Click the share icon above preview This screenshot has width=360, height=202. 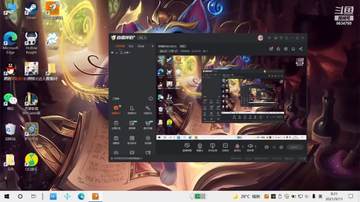click(x=301, y=49)
